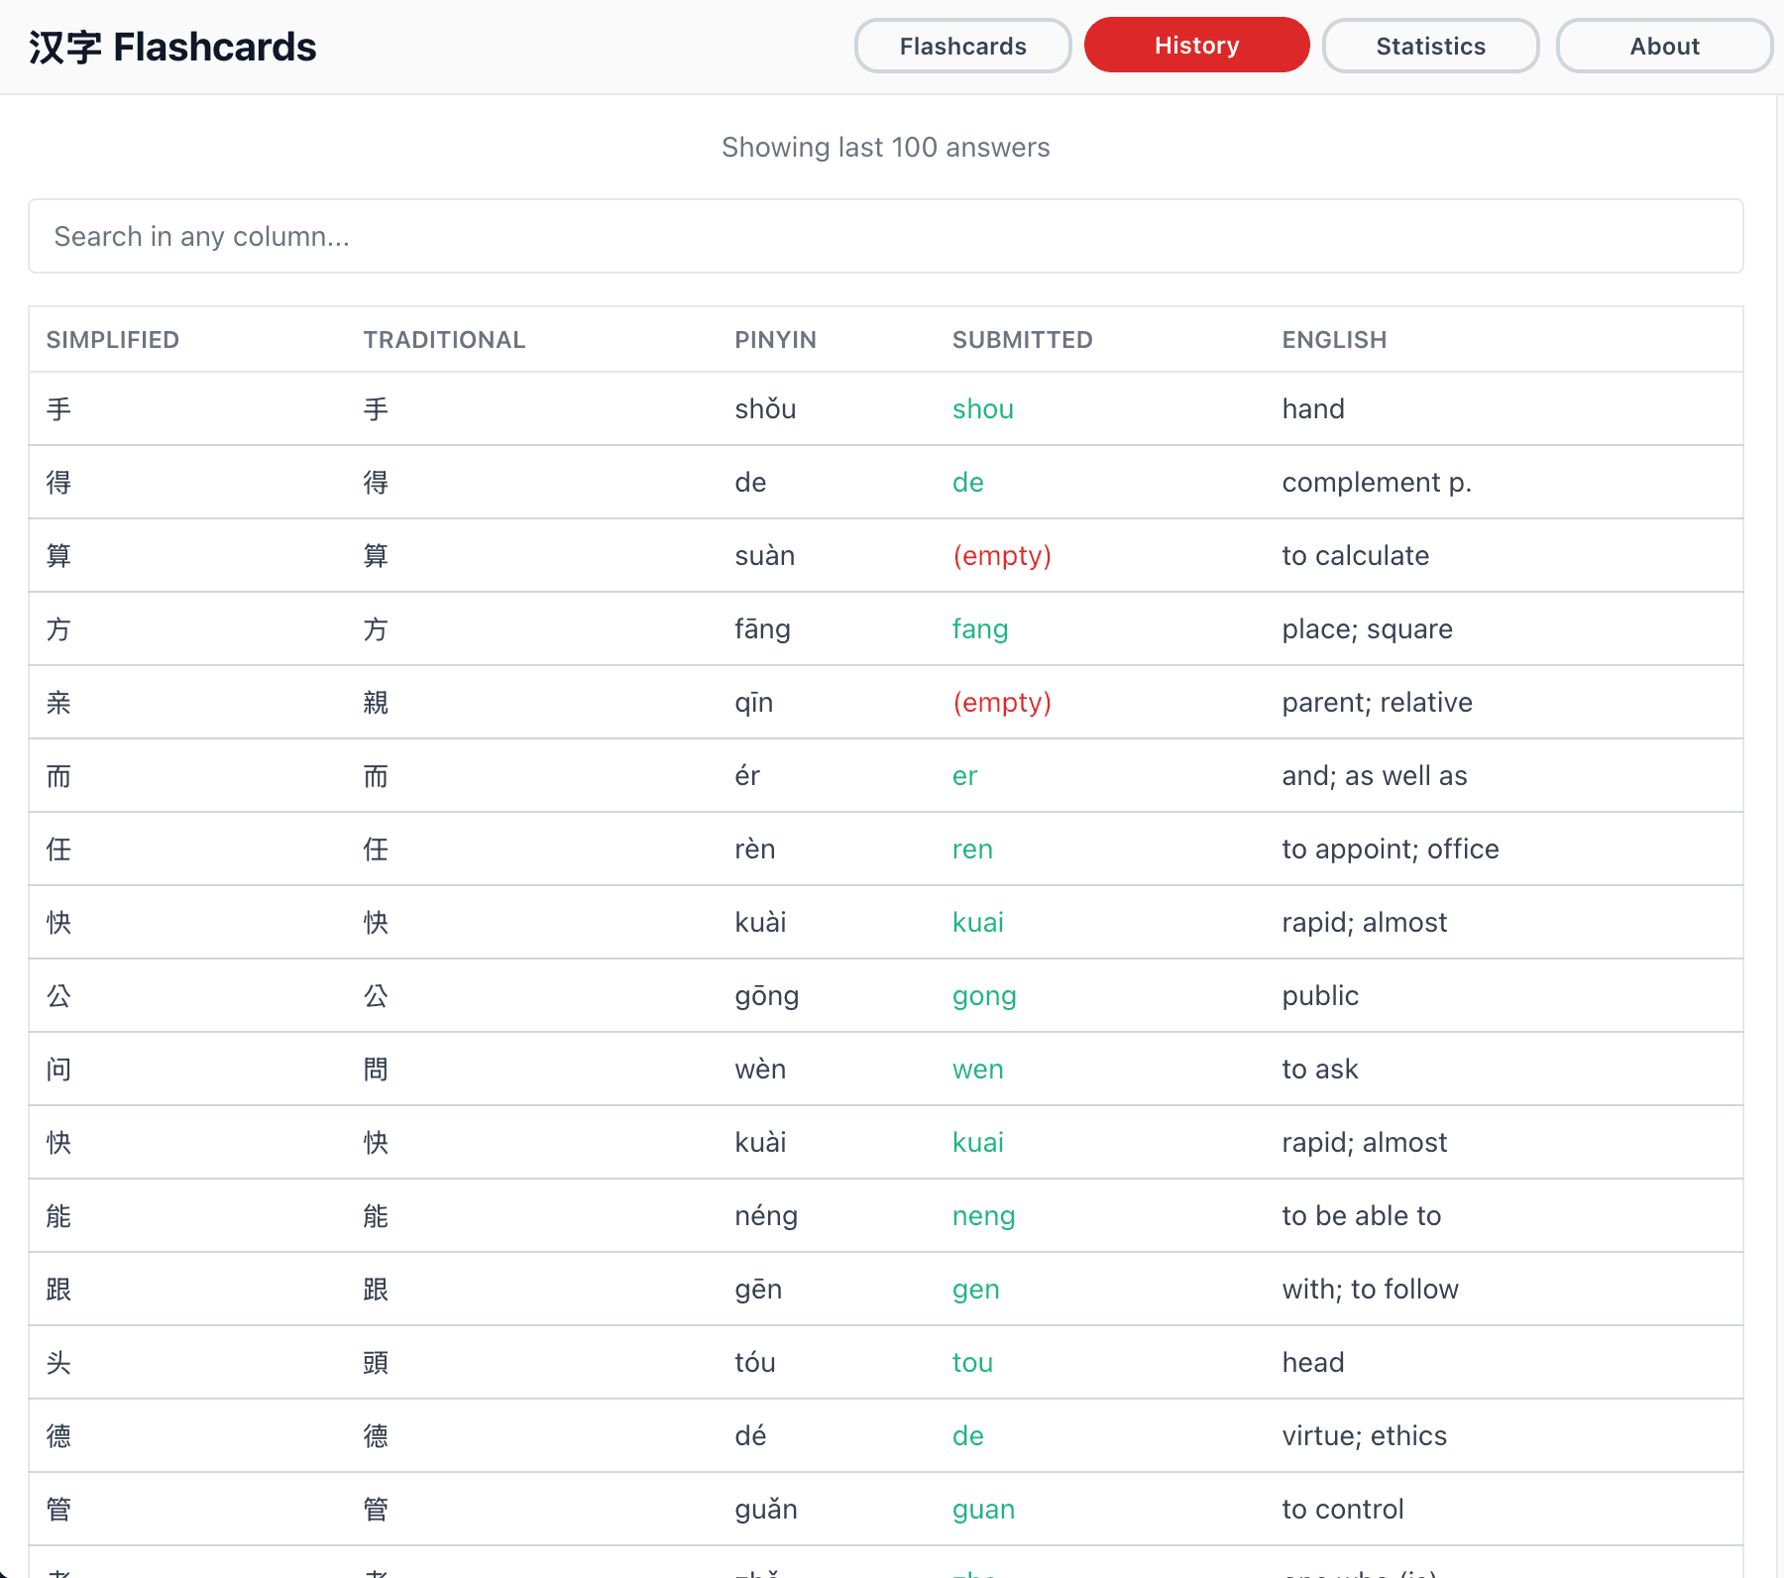Click the submitted answer 'shou'

[982, 409]
